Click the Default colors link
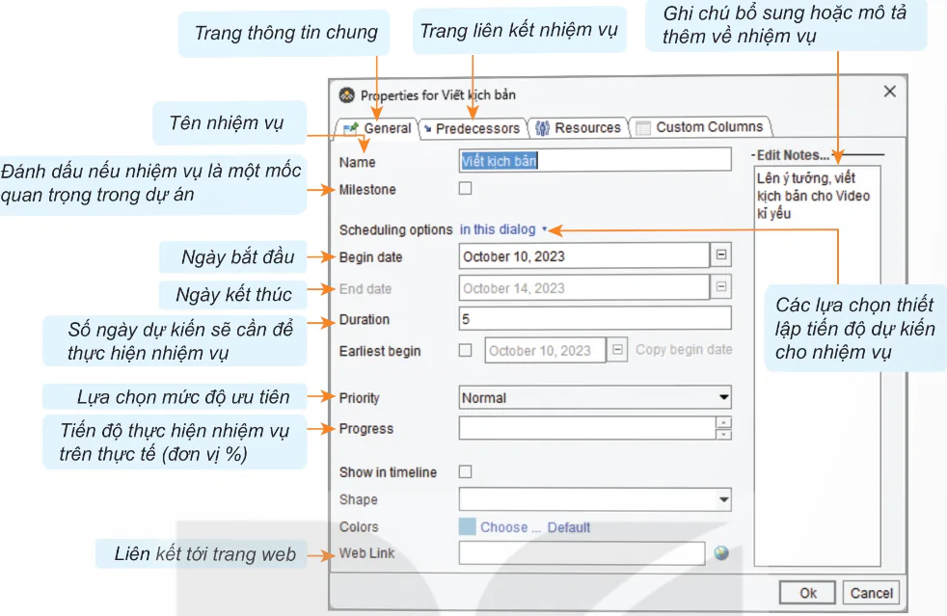This screenshot has width=947, height=616. click(x=569, y=527)
